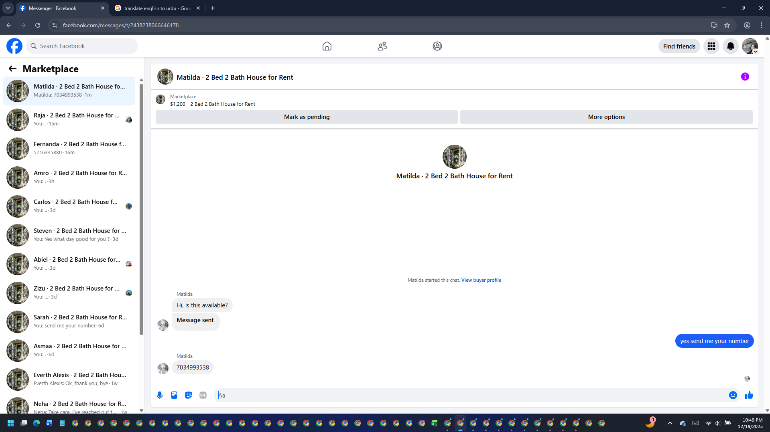The image size is (770, 432).
Task: Show hidden system tray icons
Action: [x=670, y=423]
